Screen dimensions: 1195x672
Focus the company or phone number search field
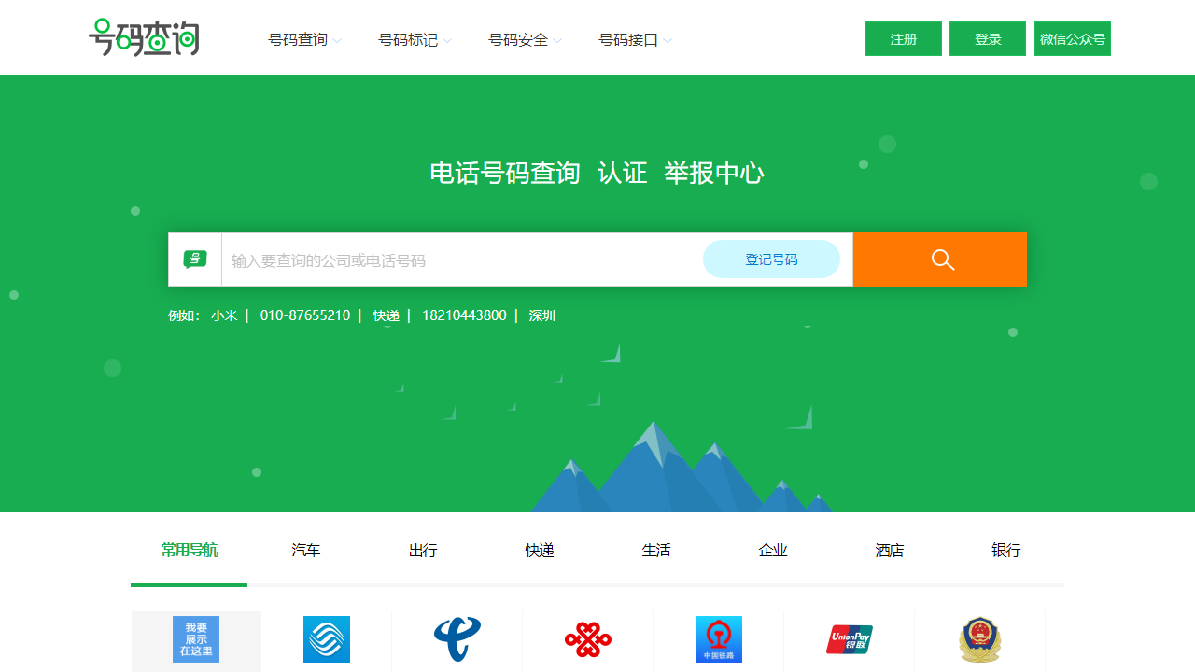462,259
